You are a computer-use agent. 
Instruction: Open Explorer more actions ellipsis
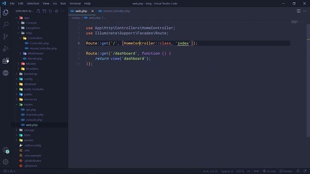click(x=62, y=11)
